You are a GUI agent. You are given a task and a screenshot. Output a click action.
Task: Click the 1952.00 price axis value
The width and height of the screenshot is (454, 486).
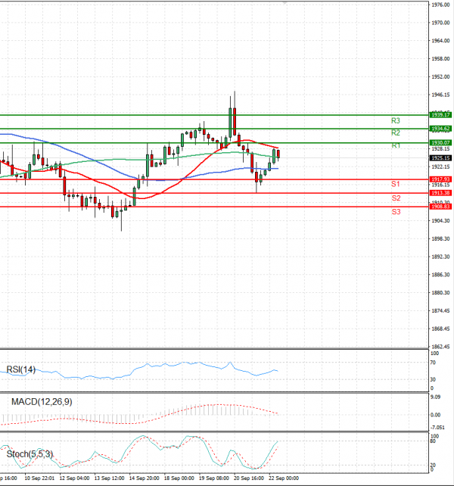[x=440, y=76]
